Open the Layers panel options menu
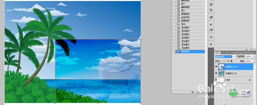This screenshot has height=105, width=257. (x=254, y=52)
